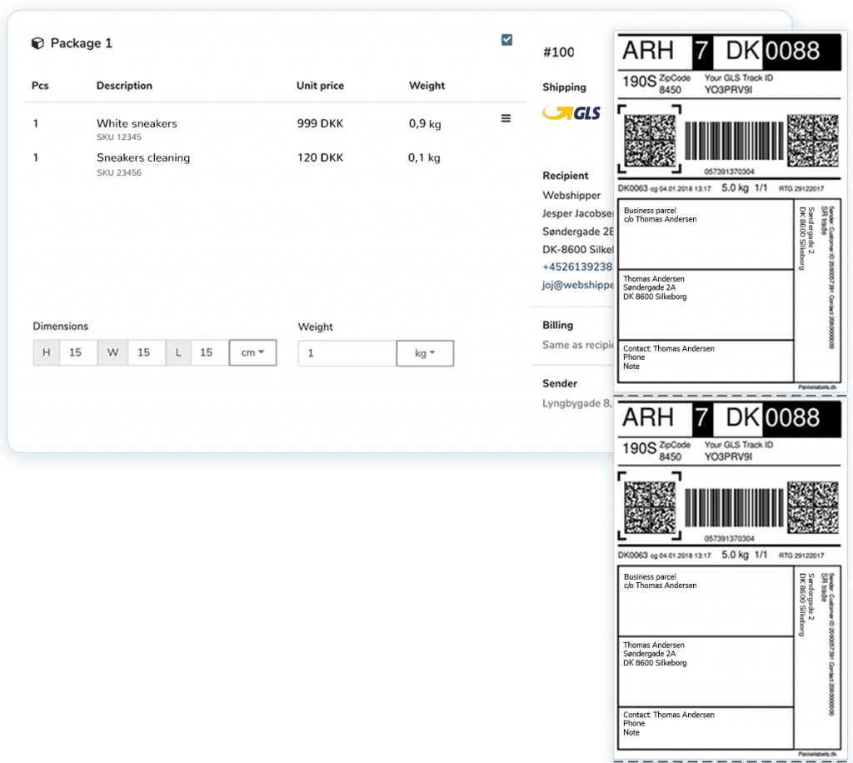Click the +4526139238 phone link
The height and width of the screenshot is (763, 853).
point(577,267)
